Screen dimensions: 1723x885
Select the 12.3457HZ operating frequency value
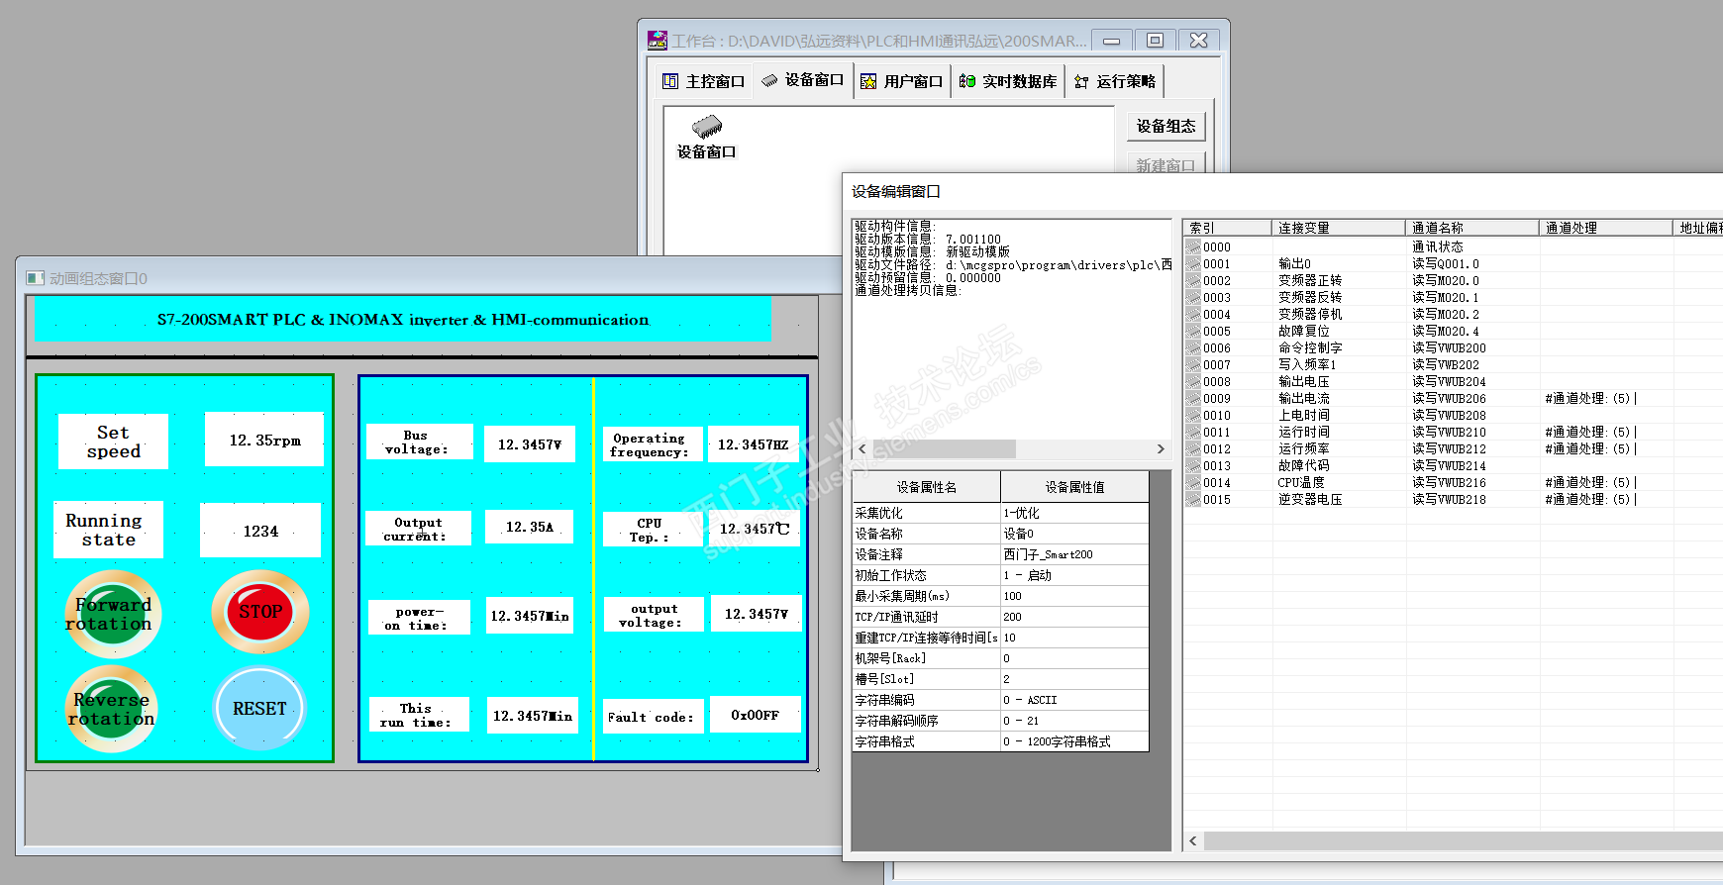click(754, 444)
